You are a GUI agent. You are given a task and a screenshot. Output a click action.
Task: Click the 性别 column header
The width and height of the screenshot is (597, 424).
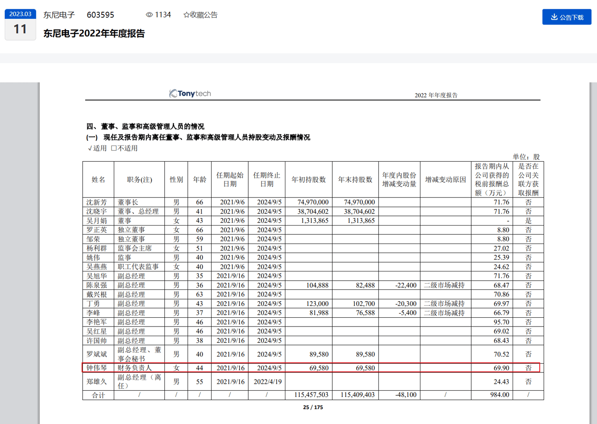pos(176,180)
